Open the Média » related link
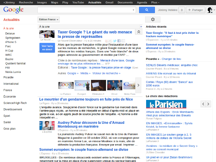Image resolution: width=216 pixels, height=162 pixels. click(x=85, y=73)
